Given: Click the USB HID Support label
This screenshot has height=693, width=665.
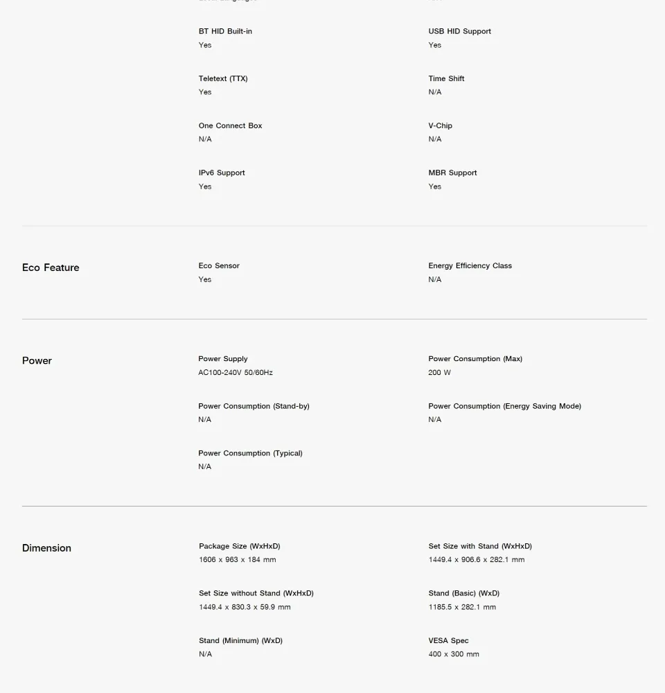Looking at the screenshot, I should point(459,31).
